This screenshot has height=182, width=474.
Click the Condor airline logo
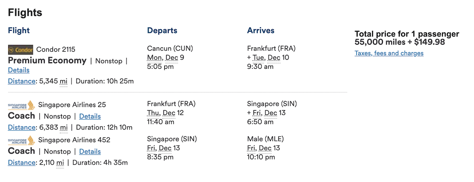click(21, 50)
